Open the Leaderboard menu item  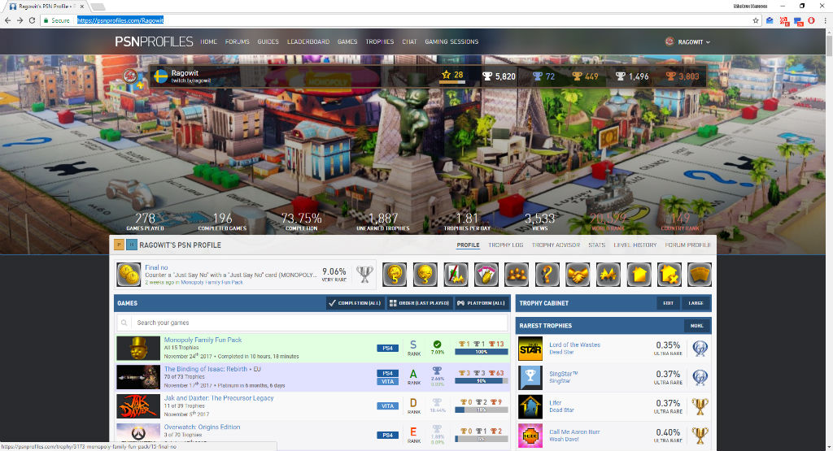coord(308,41)
